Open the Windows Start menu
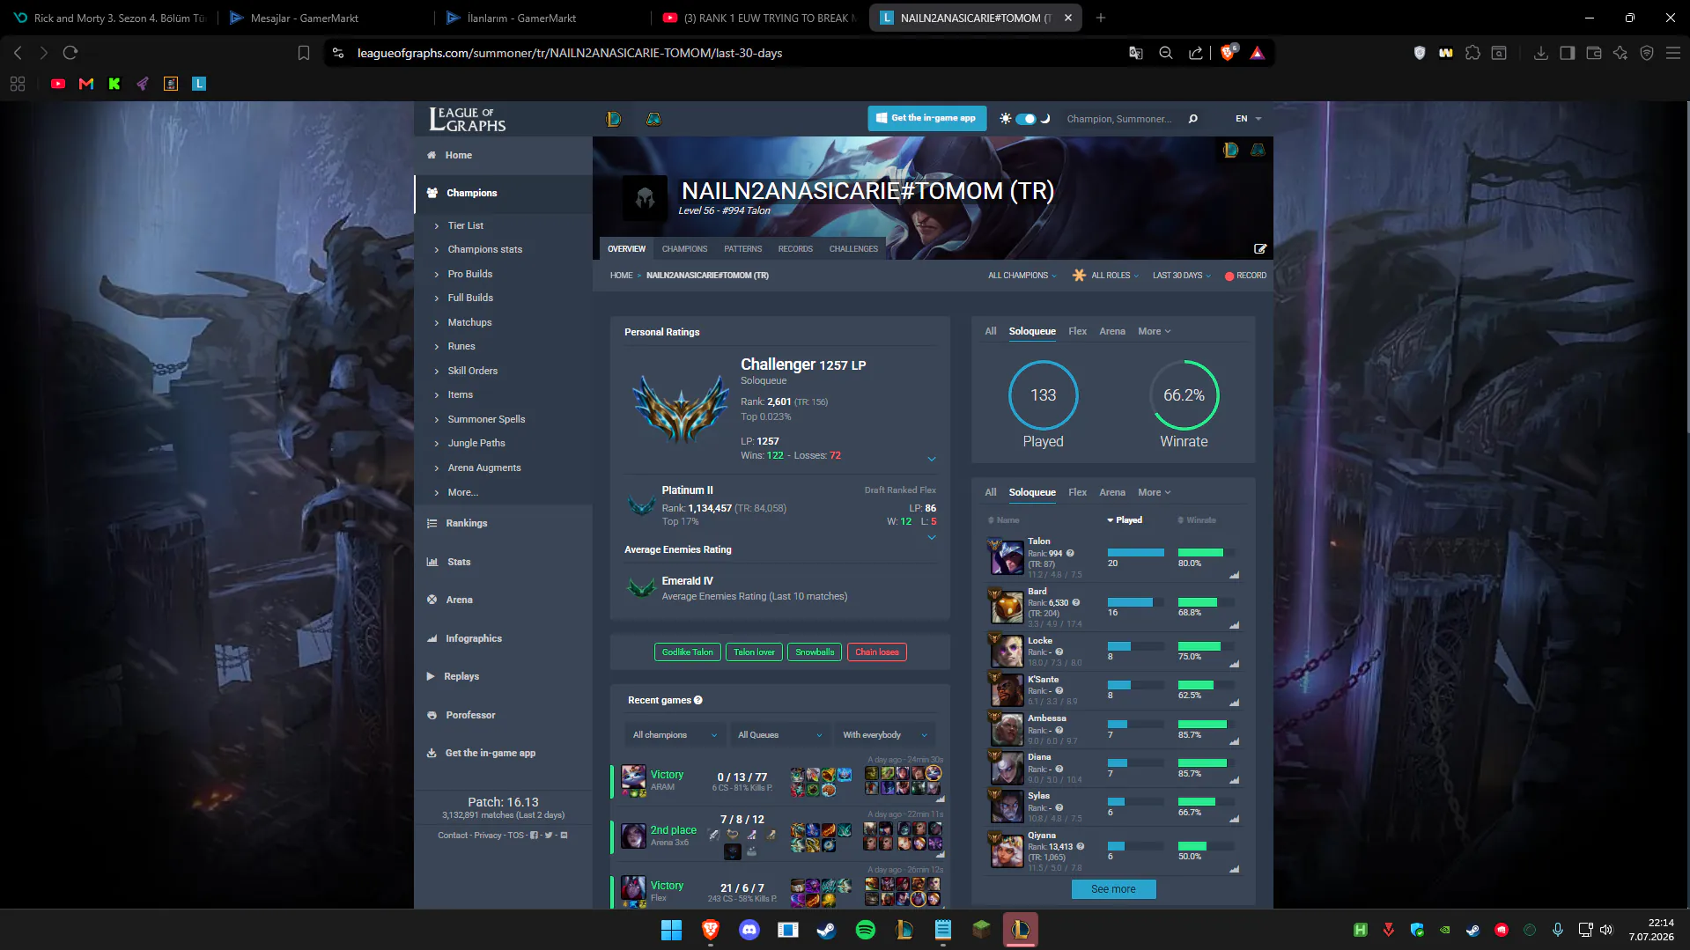This screenshot has width=1690, height=950. (671, 930)
